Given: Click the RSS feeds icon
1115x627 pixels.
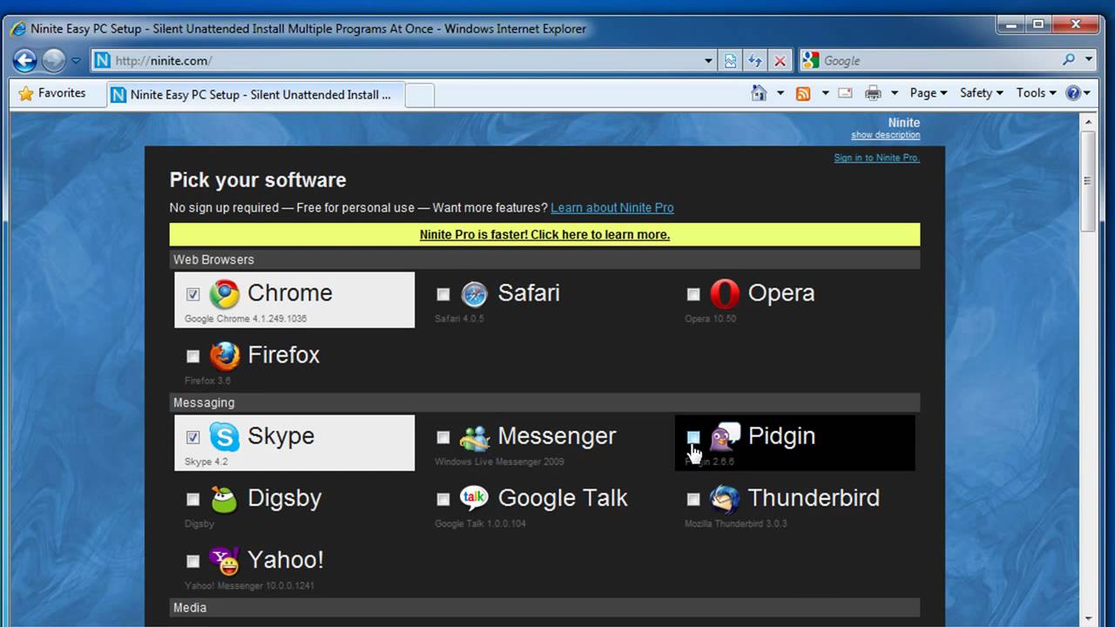Looking at the screenshot, I should pyautogui.click(x=803, y=93).
